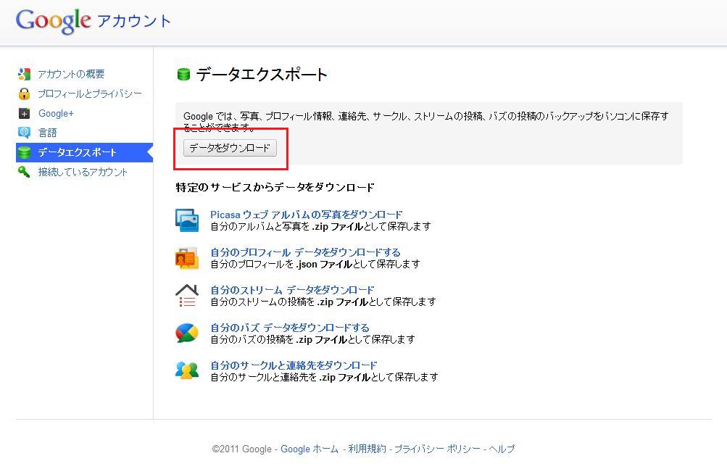The image size is (727, 469).
Task: Click the アカウントの概要 sidebar icon
Action: pyautogui.click(x=24, y=74)
